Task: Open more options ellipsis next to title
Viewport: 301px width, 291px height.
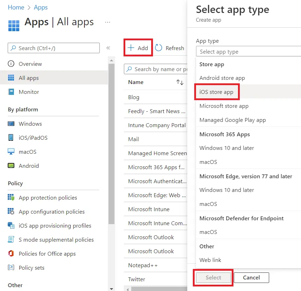Action: [x=107, y=22]
